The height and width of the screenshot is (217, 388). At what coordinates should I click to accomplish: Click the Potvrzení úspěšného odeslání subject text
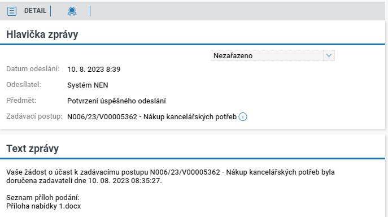[116, 101]
